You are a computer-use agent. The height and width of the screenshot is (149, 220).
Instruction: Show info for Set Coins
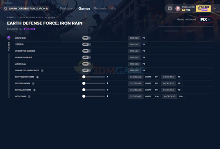coord(29,96)
